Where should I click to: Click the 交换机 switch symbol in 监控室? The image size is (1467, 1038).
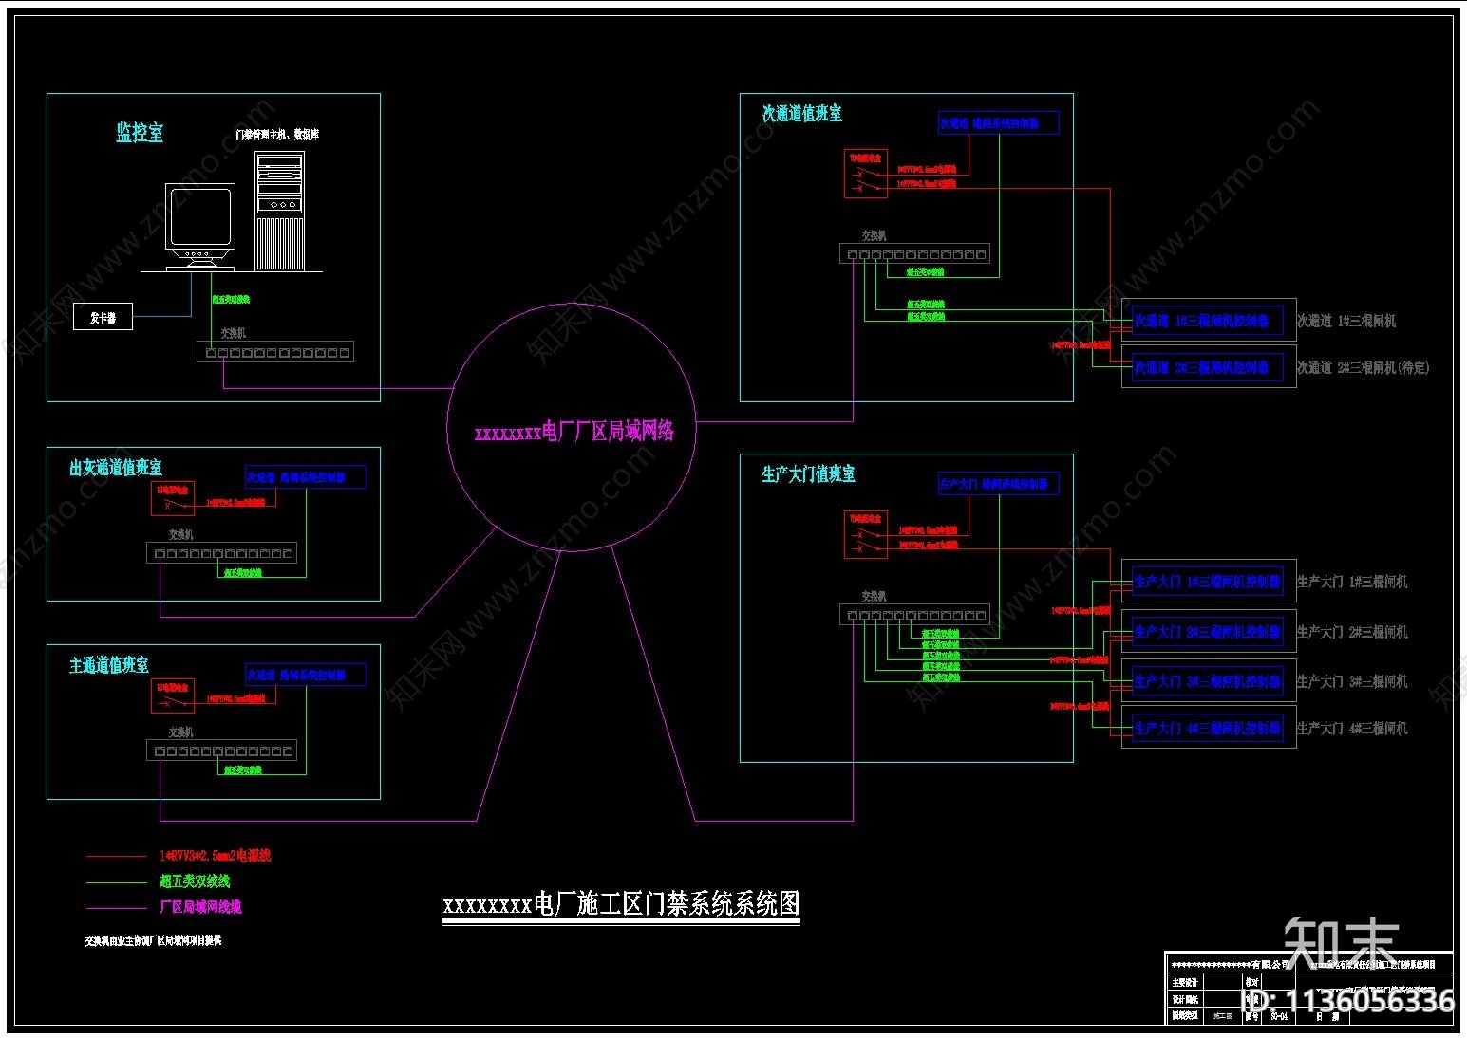tap(275, 352)
